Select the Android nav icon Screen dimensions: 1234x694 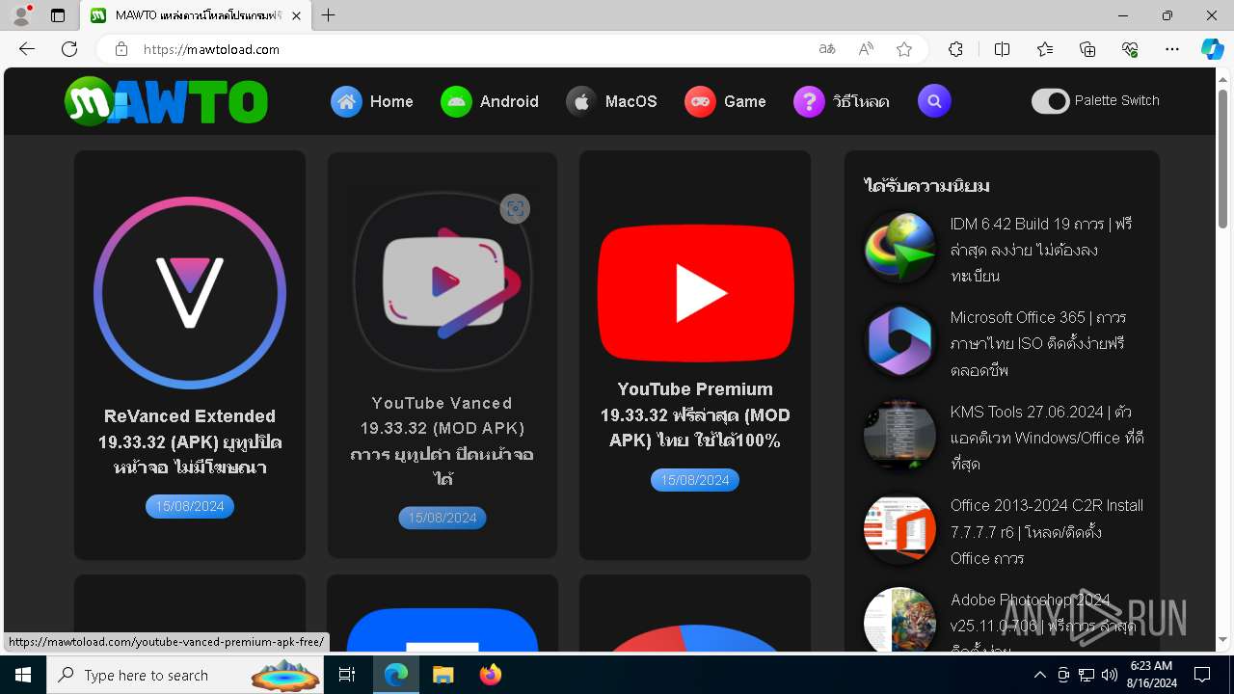pyautogui.click(x=456, y=101)
